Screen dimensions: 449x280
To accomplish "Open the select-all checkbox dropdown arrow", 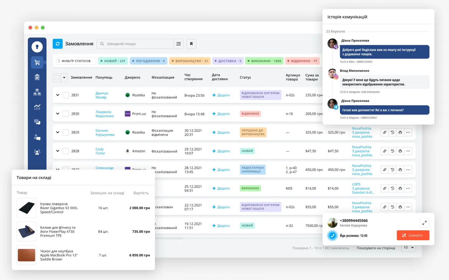I will click(x=64, y=77).
